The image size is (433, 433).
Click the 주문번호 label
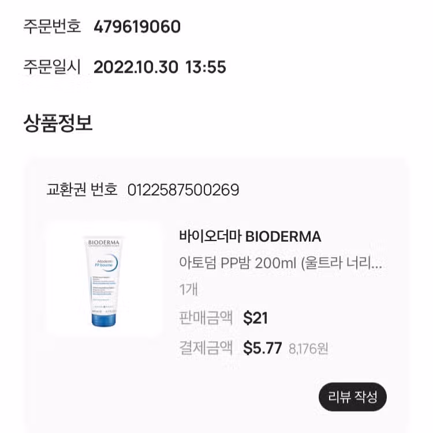(x=52, y=27)
